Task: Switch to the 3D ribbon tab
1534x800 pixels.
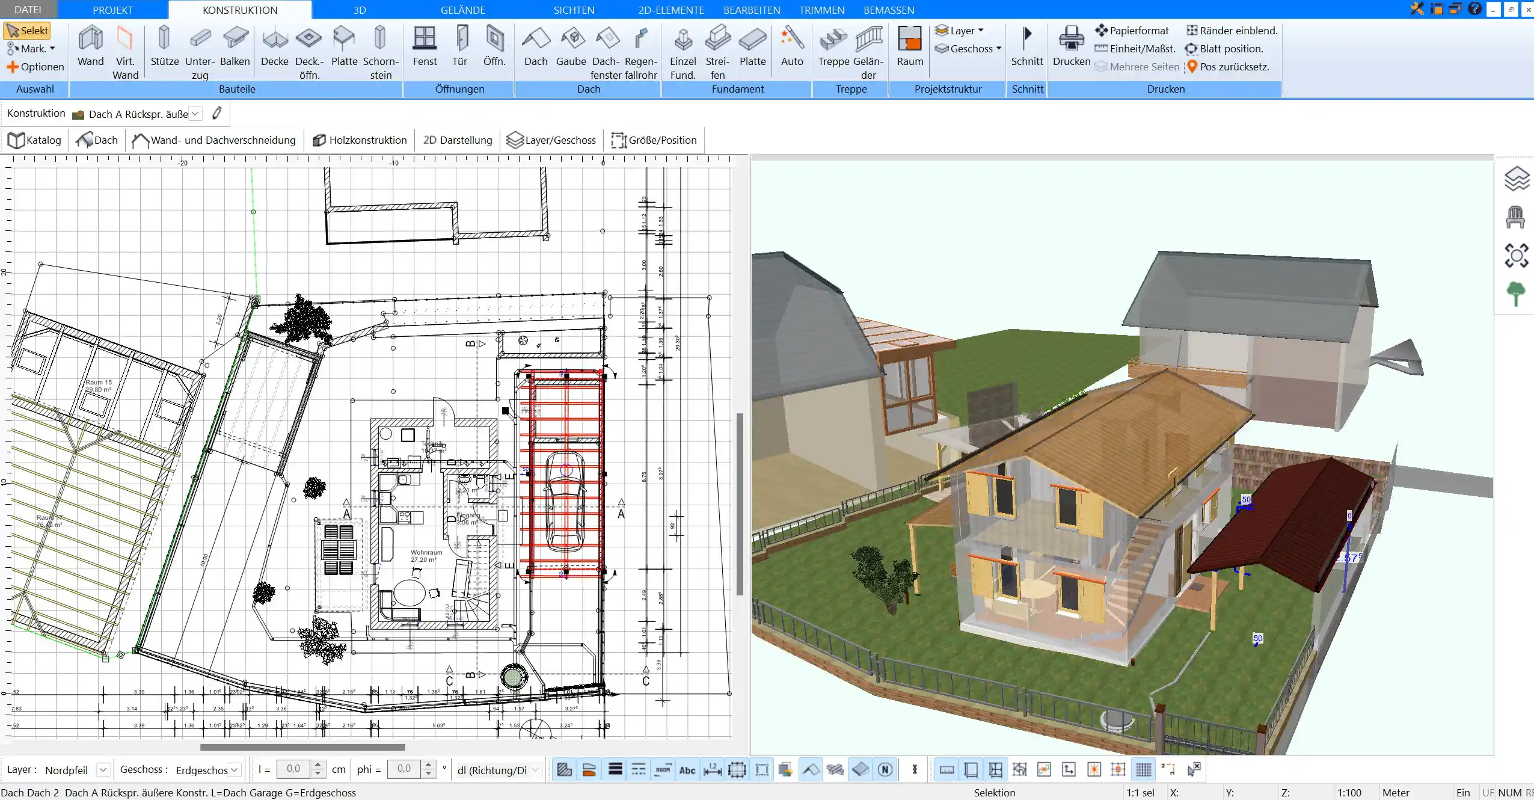Action: pos(360,10)
